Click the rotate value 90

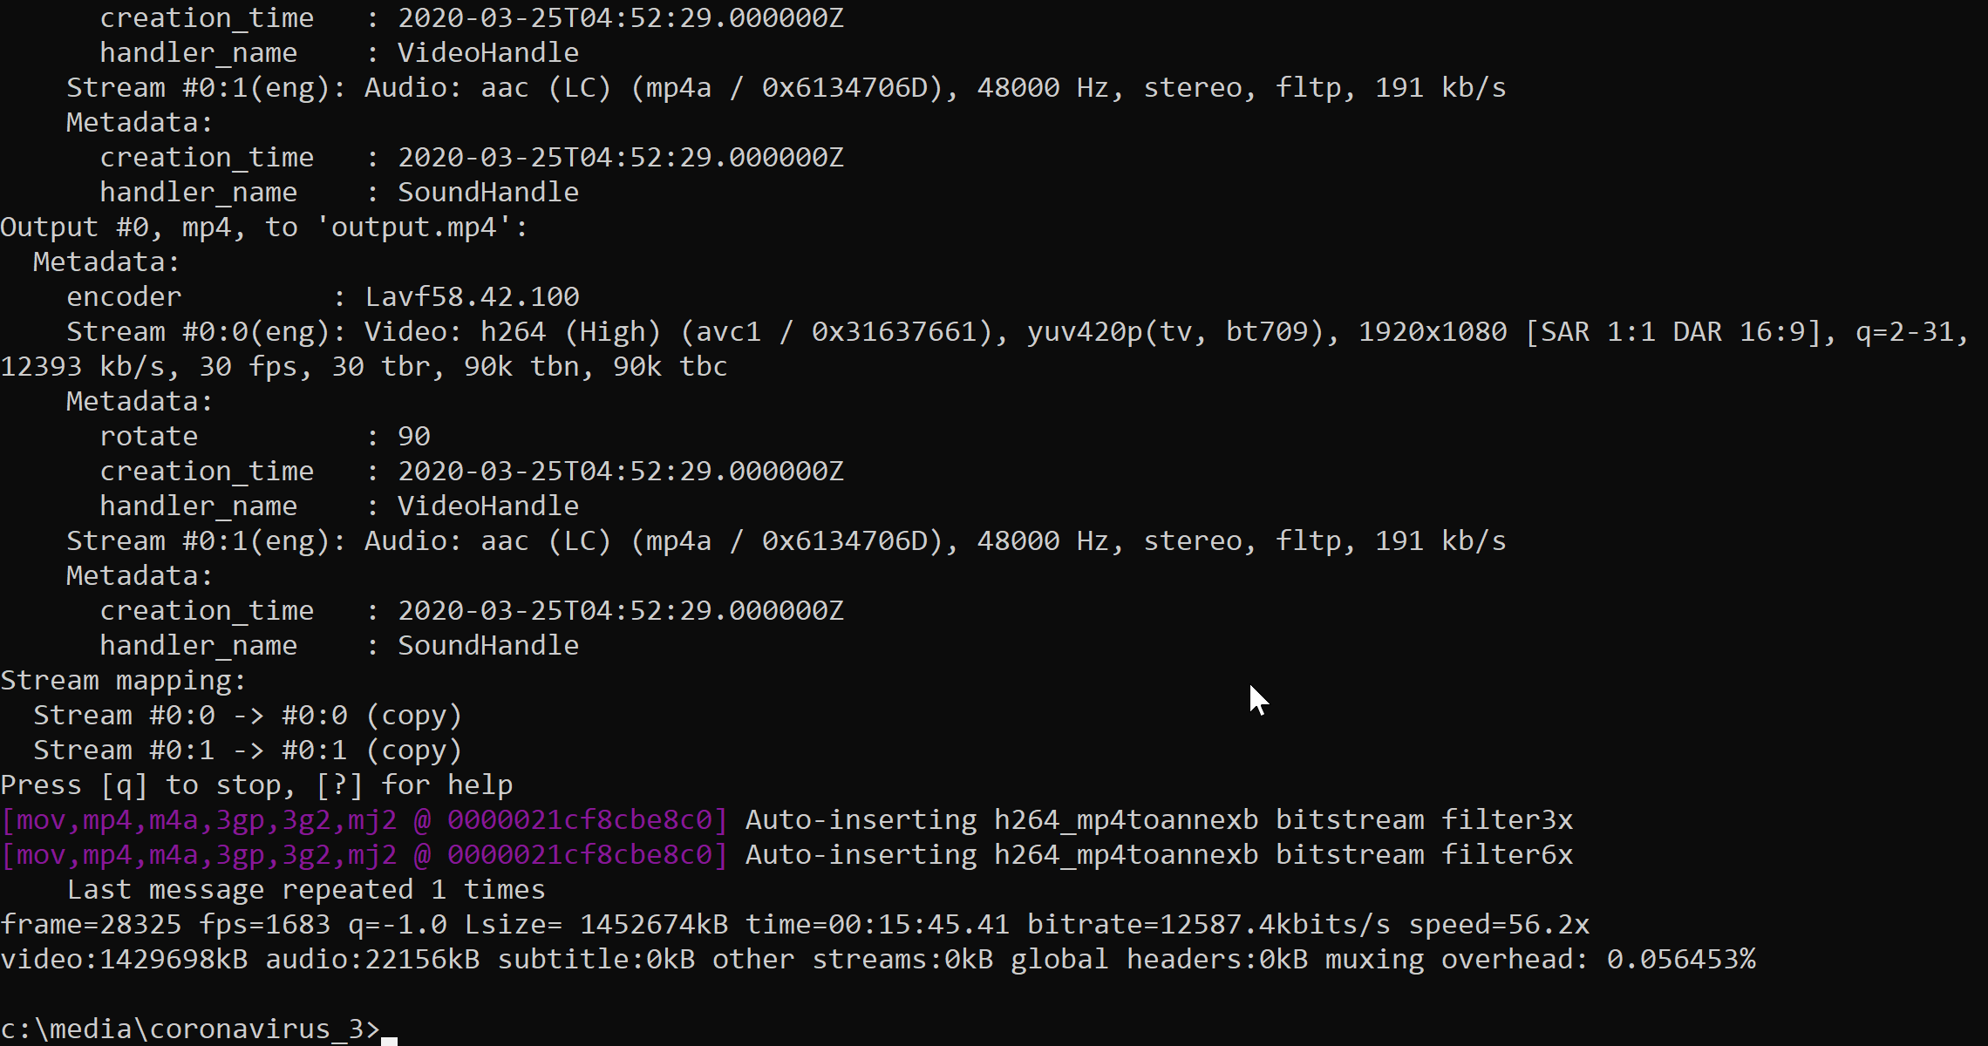[x=414, y=437]
